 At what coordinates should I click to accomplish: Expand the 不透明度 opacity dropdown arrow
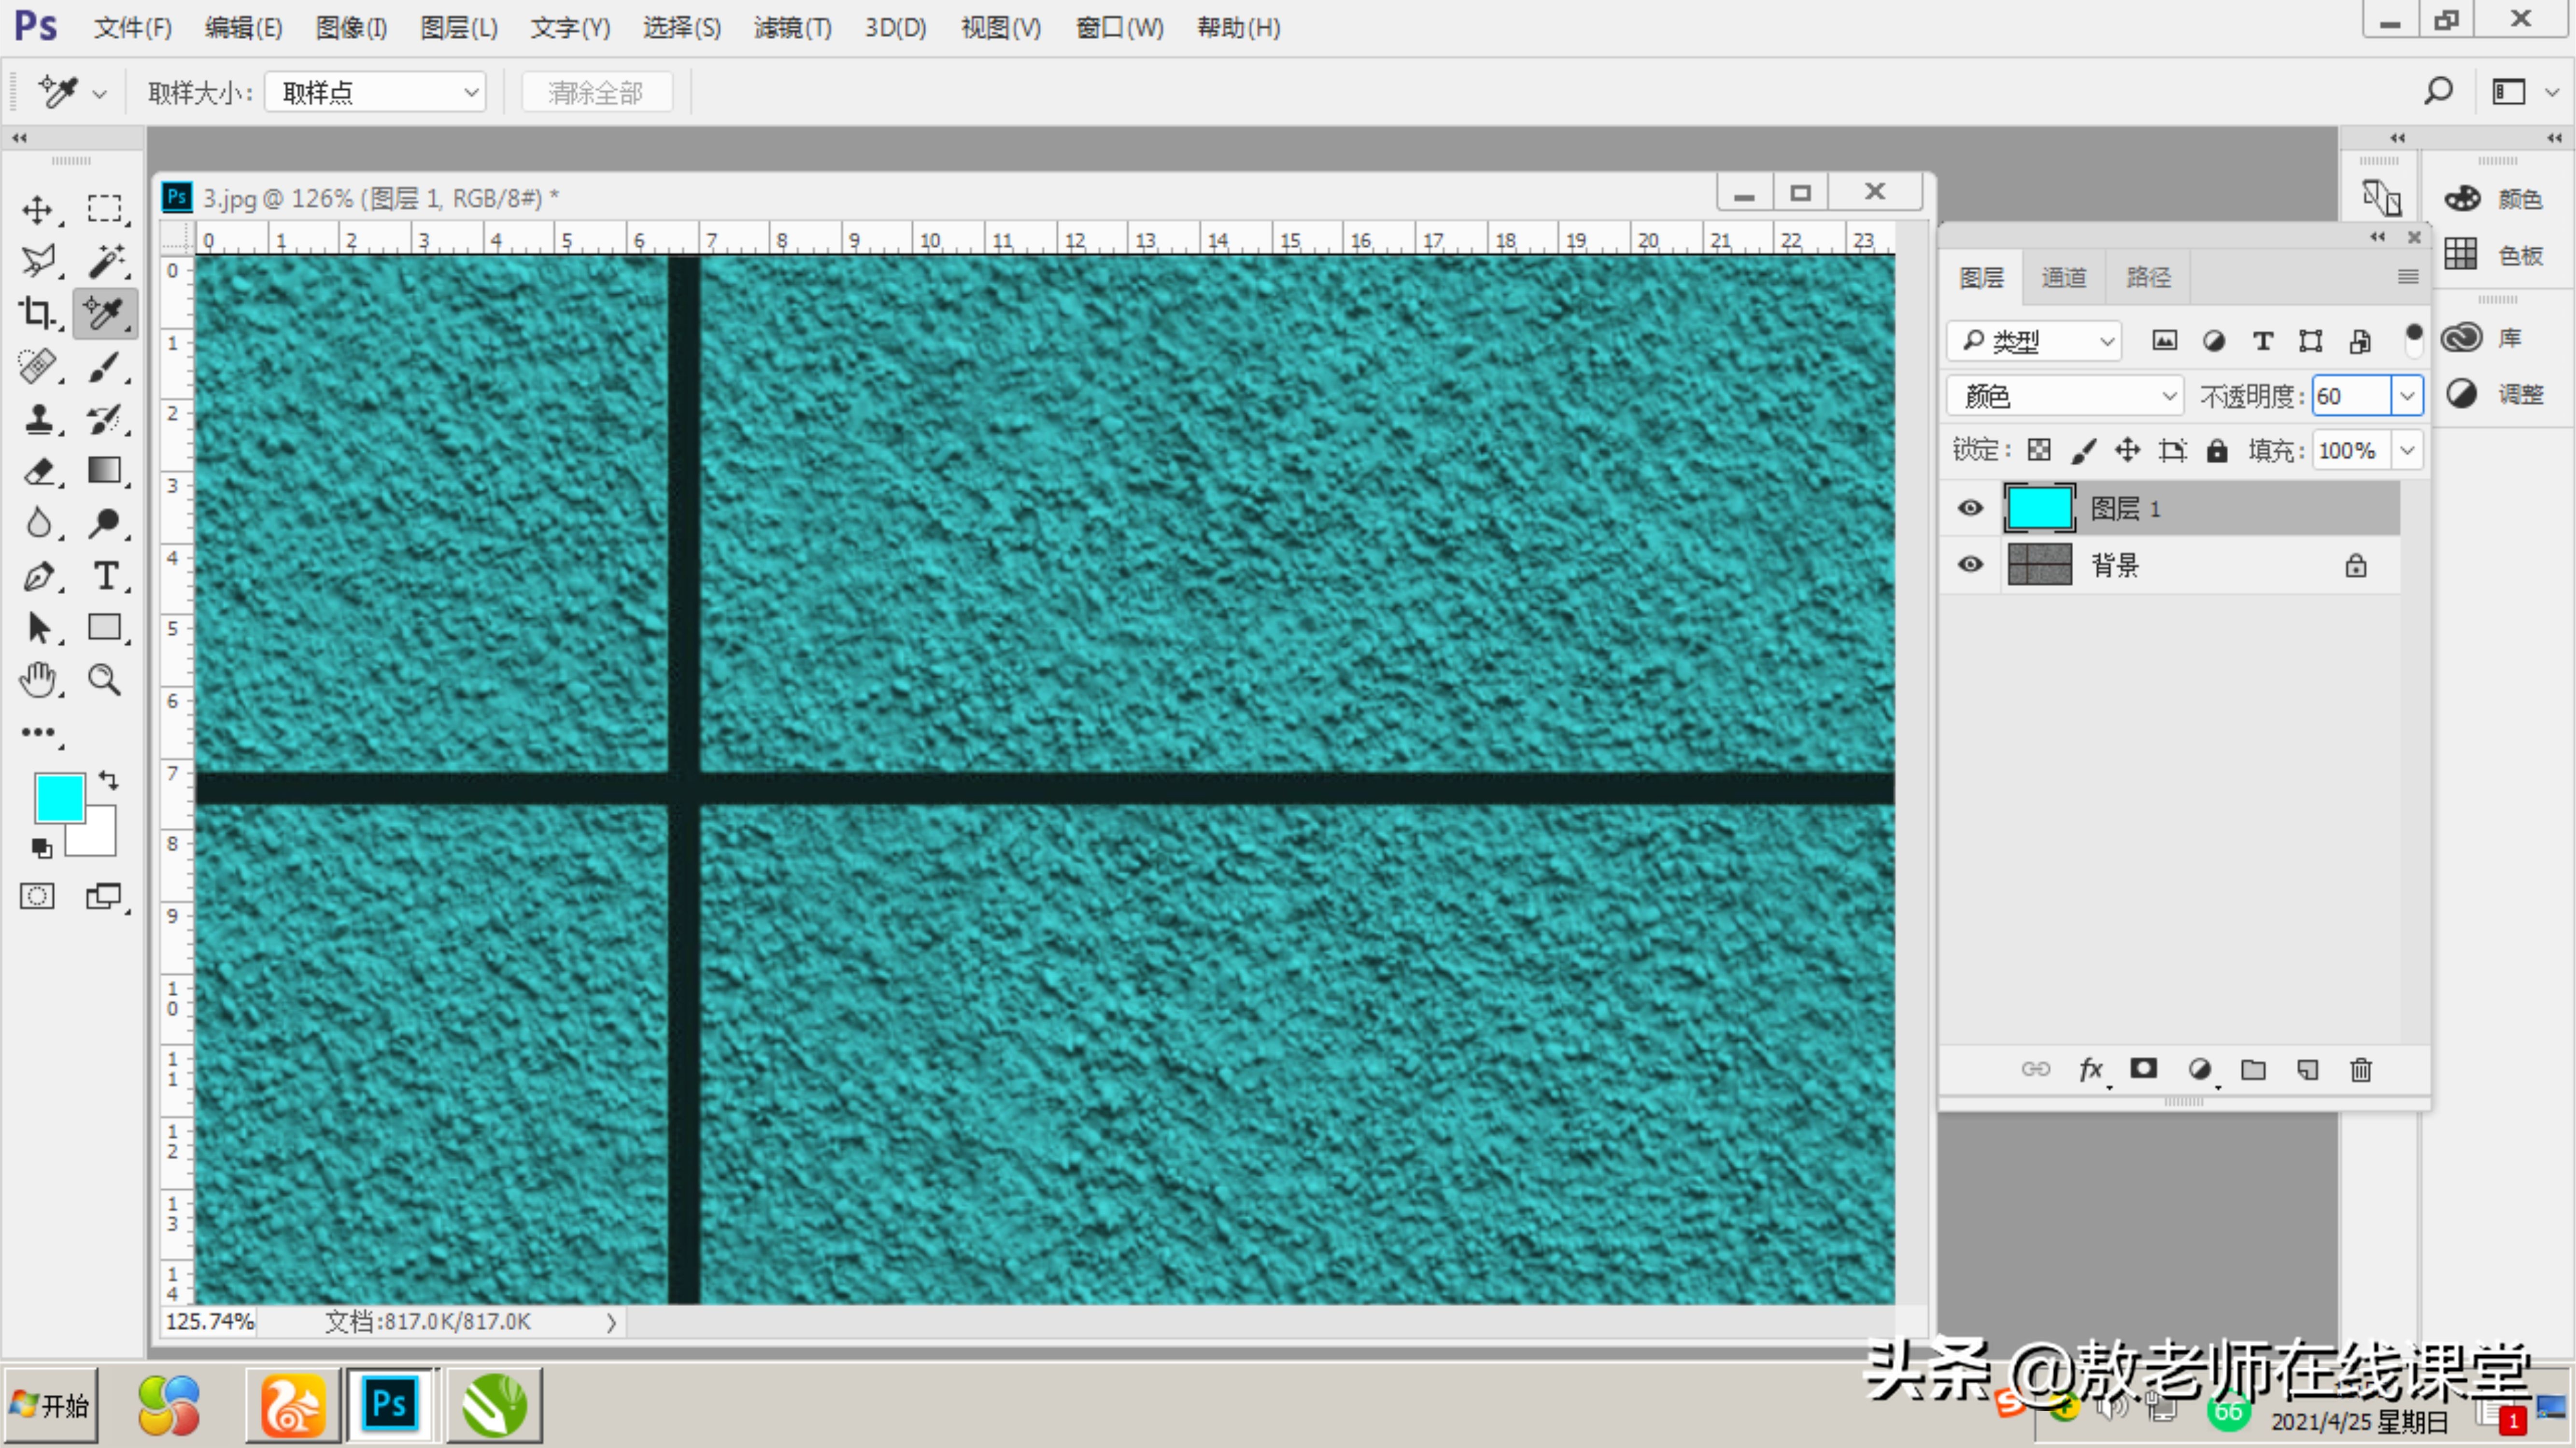(2407, 396)
